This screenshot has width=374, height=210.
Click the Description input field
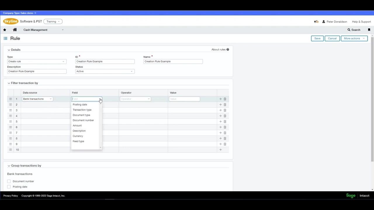click(x=37, y=71)
